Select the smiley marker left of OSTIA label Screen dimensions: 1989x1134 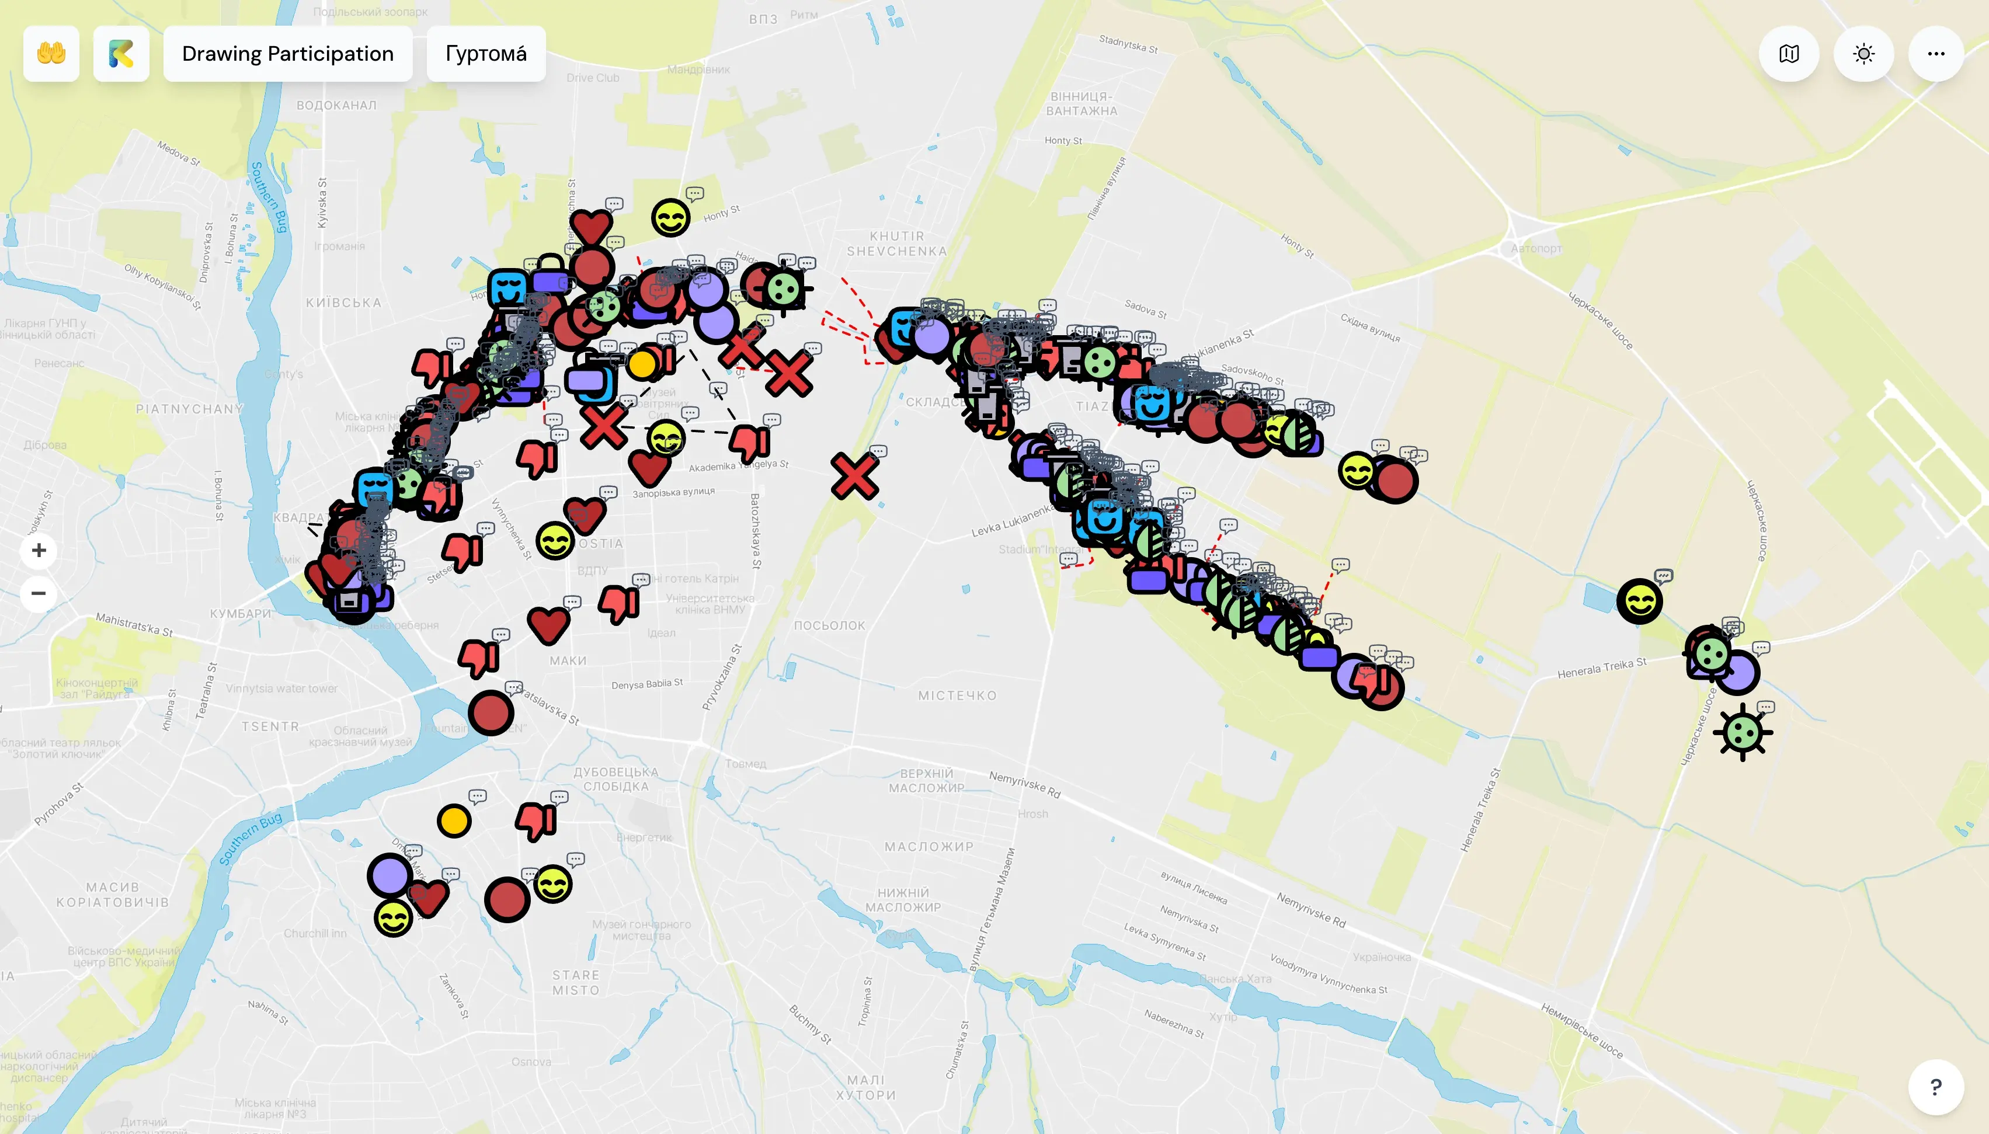pyautogui.click(x=555, y=541)
